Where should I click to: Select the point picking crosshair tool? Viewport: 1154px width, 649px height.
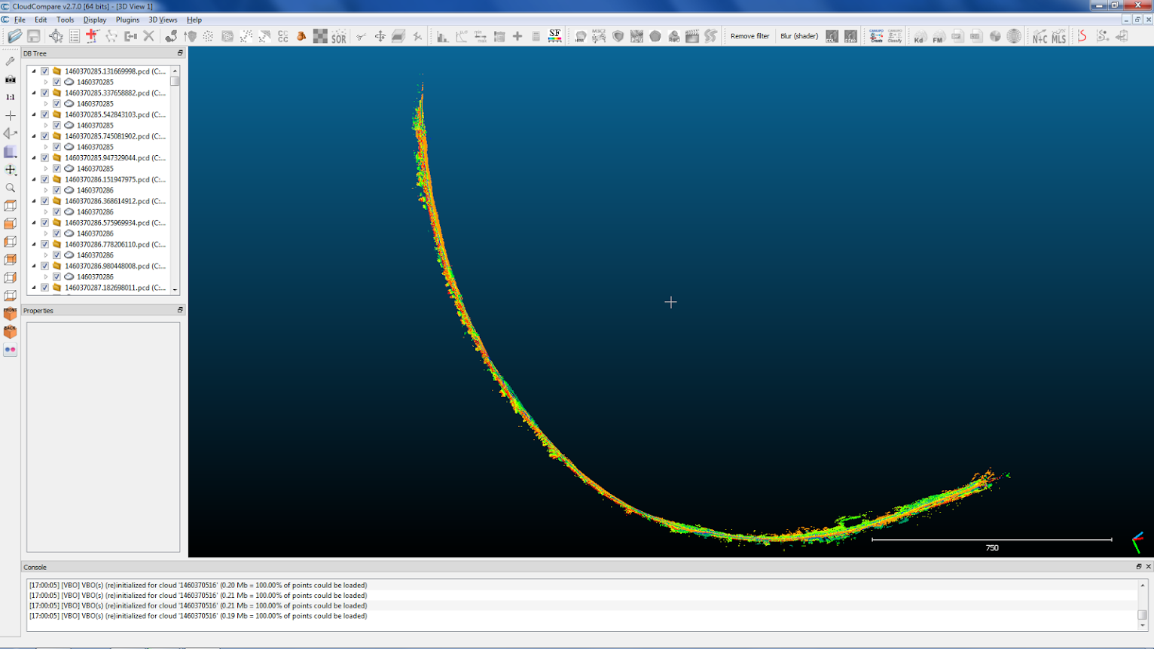click(x=56, y=36)
